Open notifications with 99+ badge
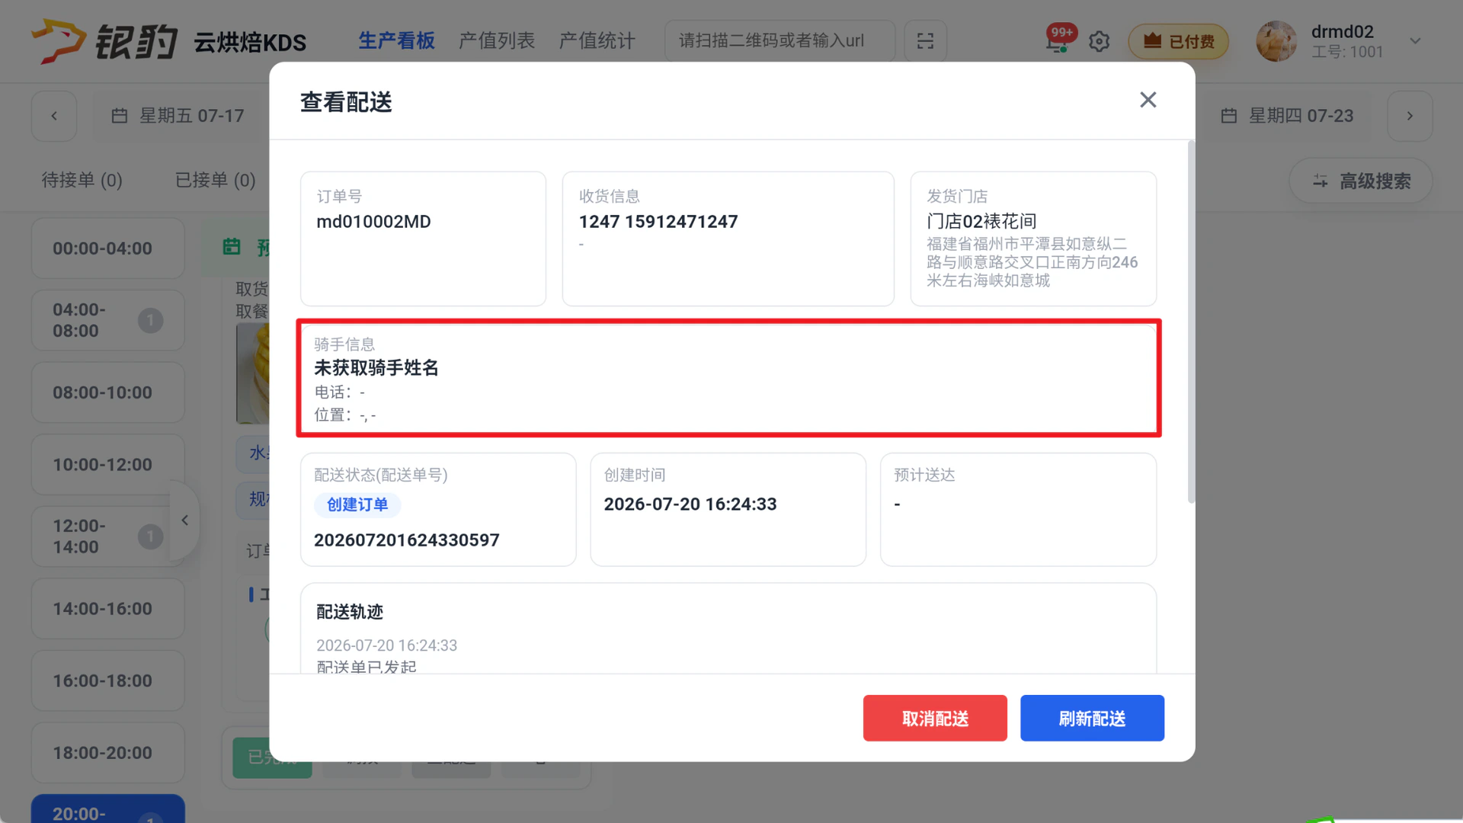This screenshot has height=823, width=1463. pyautogui.click(x=1058, y=40)
